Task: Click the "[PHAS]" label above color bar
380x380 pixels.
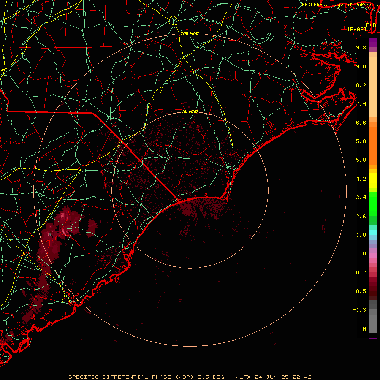Action: pyautogui.click(x=357, y=29)
